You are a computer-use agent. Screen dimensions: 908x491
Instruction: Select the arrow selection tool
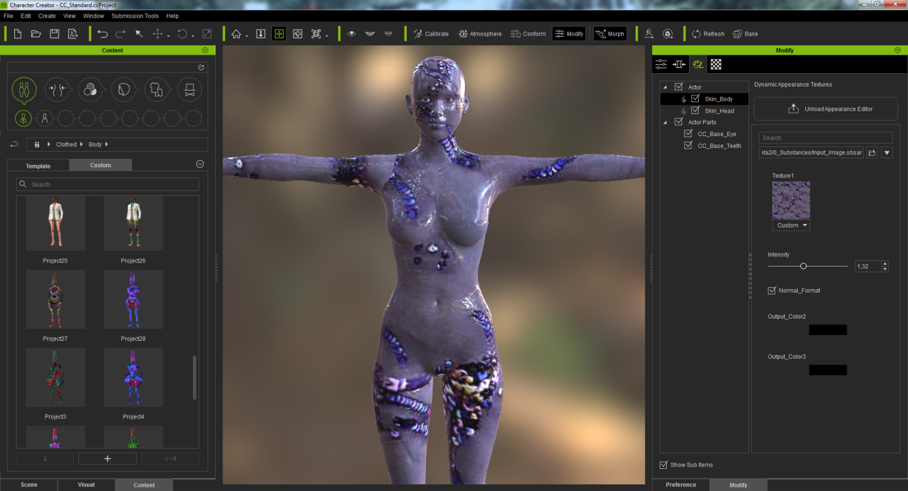(139, 34)
